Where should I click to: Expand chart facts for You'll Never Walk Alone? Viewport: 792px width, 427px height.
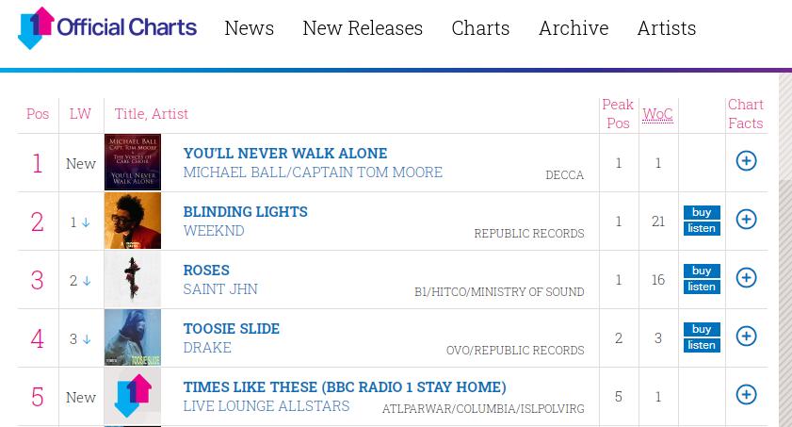[746, 161]
